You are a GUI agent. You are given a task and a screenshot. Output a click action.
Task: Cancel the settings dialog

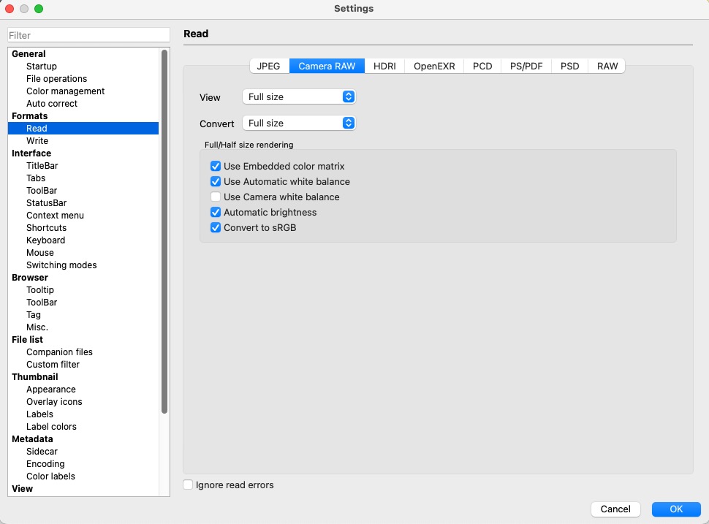(615, 509)
